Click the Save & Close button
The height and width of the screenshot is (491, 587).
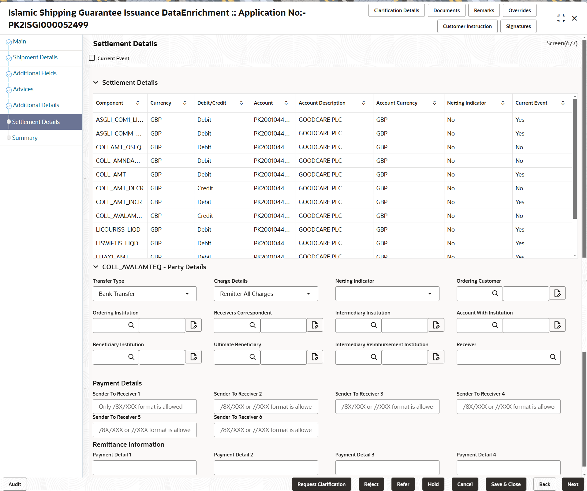tap(505, 484)
